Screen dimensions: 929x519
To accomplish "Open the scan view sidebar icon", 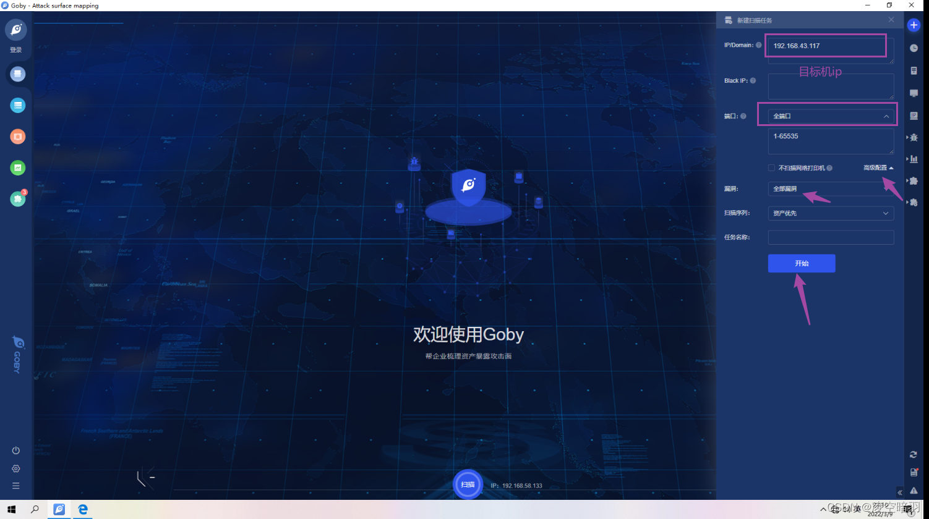I will click(x=18, y=74).
